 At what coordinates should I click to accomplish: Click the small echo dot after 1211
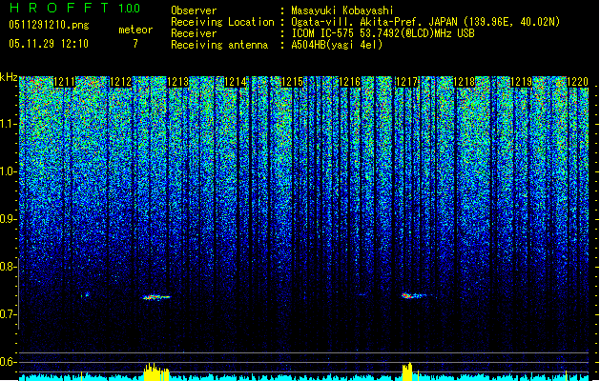point(87,294)
